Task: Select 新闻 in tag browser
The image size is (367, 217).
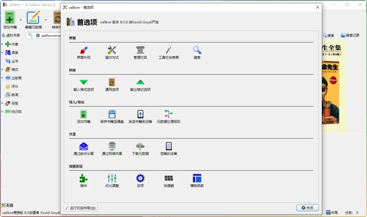Action: pos(12,95)
